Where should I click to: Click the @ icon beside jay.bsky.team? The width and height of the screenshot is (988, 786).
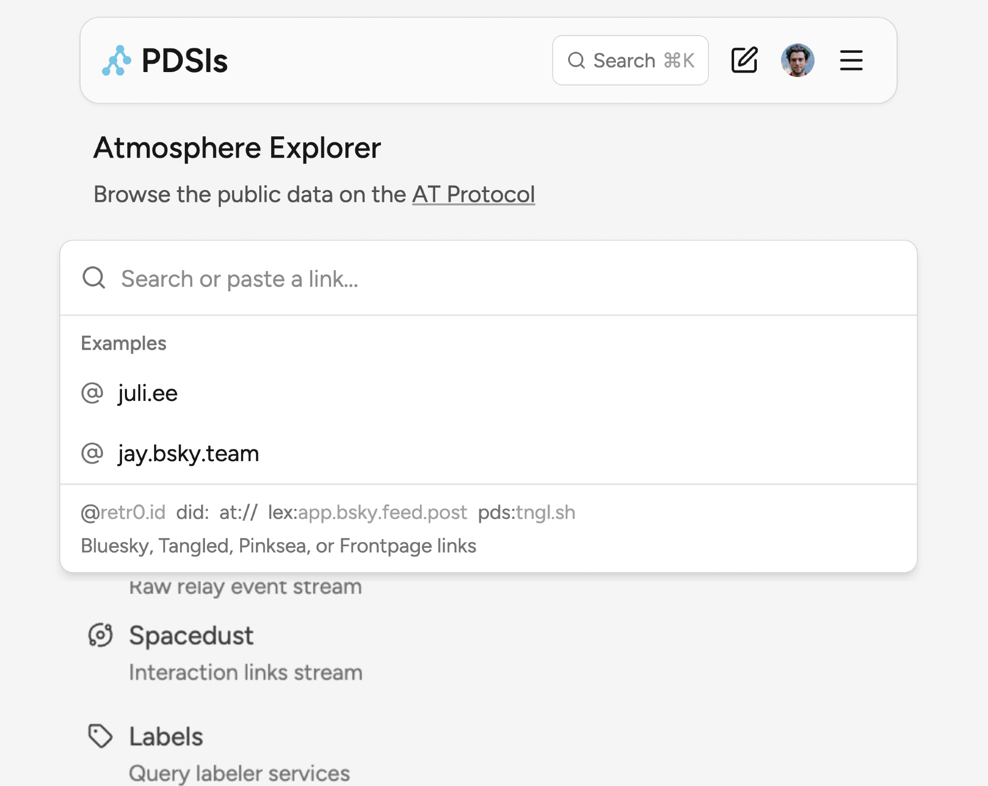pos(92,453)
